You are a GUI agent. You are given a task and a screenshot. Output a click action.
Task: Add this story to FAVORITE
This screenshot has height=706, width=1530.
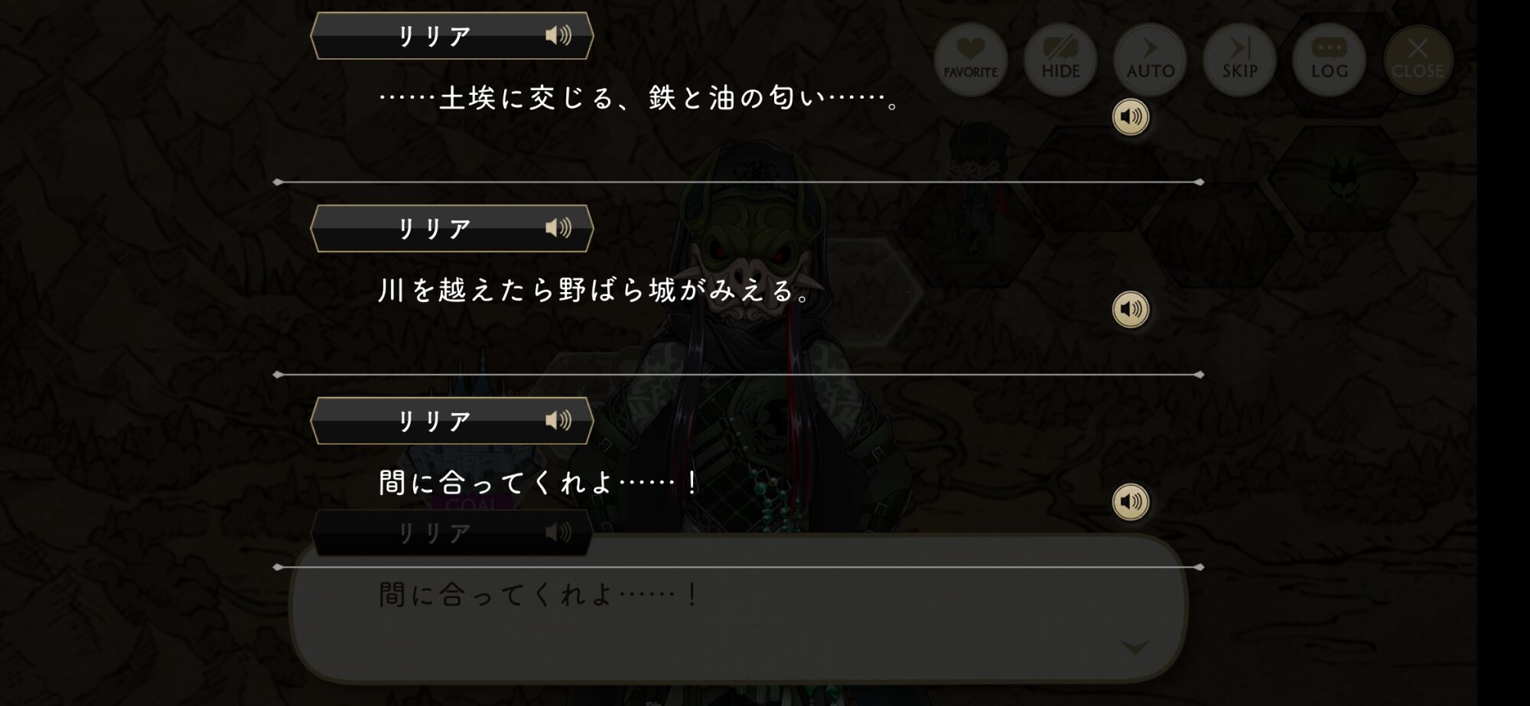tap(971, 59)
